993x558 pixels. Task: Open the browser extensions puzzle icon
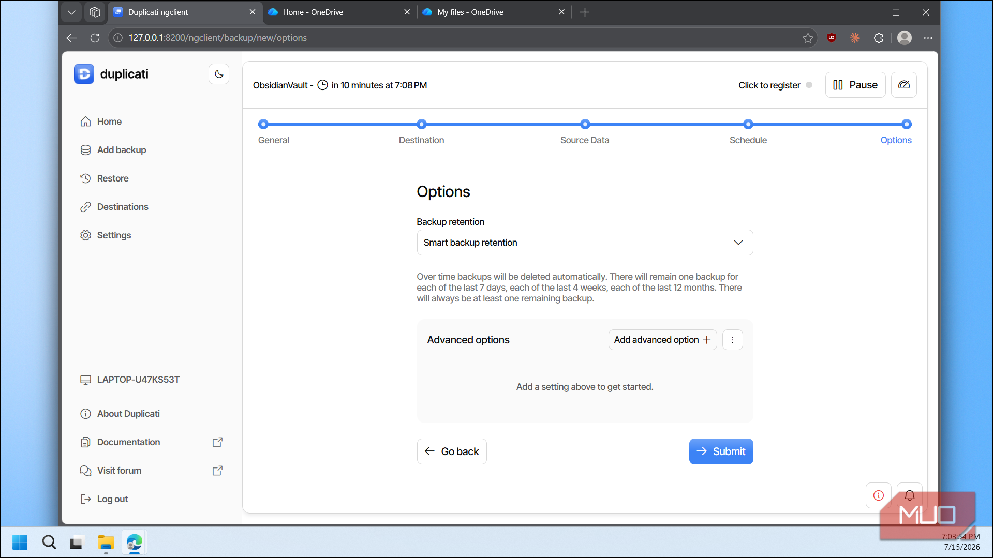(x=879, y=38)
